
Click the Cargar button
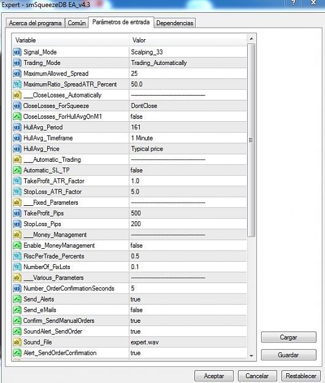(x=289, y=337)
